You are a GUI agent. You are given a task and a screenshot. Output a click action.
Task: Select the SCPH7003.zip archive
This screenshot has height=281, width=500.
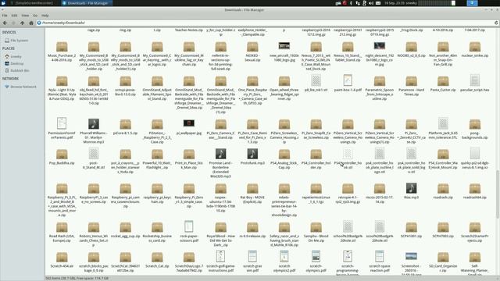[x=443, y=227]
